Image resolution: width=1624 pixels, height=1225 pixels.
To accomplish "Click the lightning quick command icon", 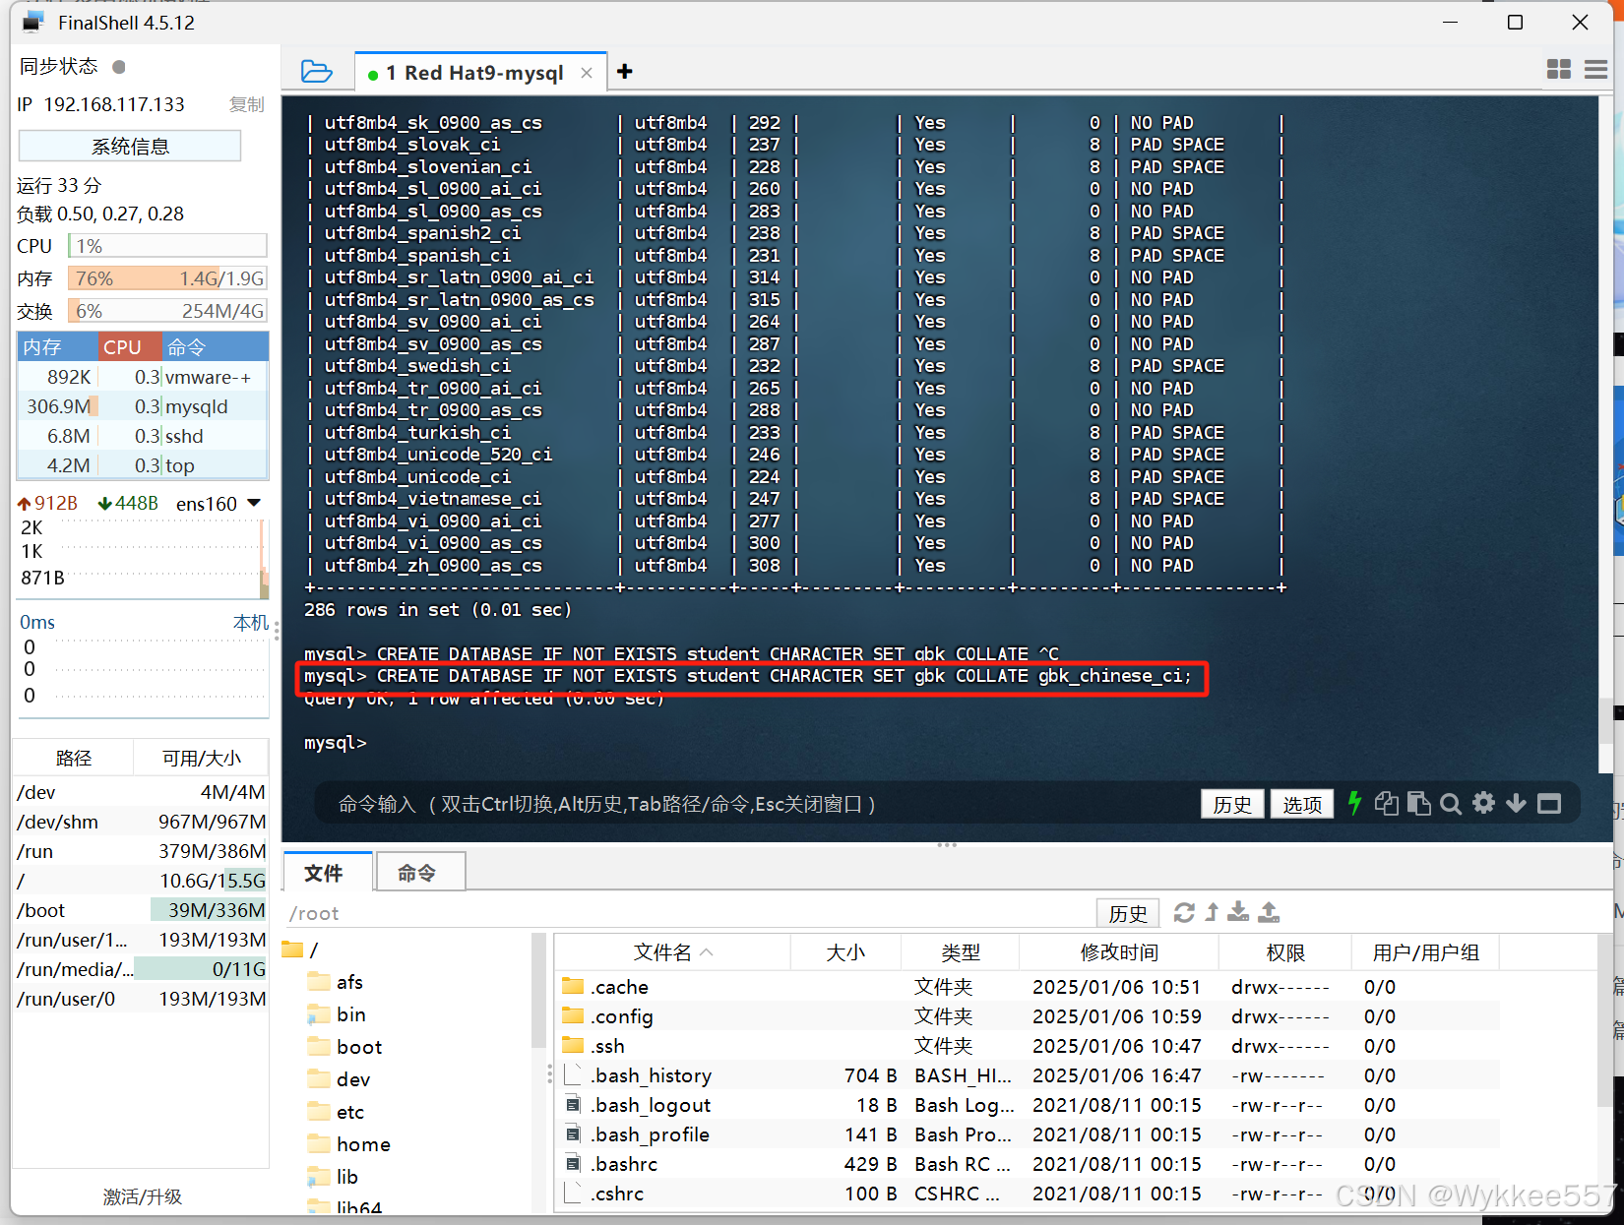I will 1354,804.
